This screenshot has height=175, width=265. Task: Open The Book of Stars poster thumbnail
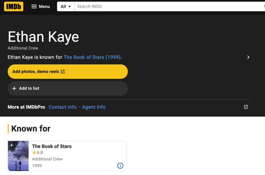pyautogui.click(x=18, y=156)
